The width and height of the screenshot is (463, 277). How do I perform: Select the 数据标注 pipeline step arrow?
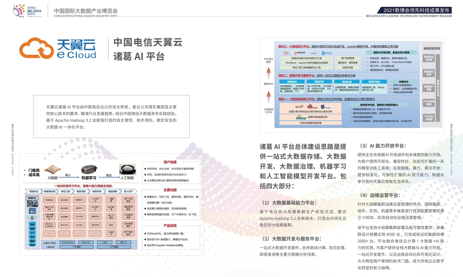(x=33, y=191)
